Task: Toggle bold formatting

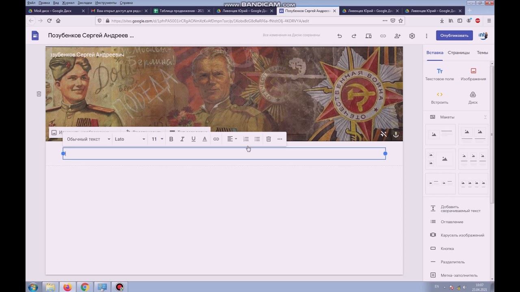Action: (x=171, y=139)
